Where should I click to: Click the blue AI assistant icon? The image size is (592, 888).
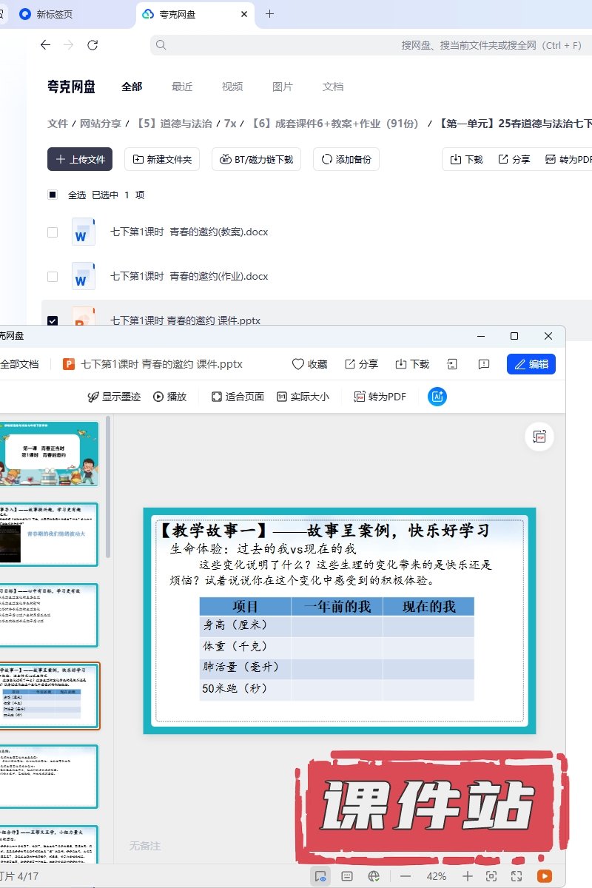click(437, 397)
